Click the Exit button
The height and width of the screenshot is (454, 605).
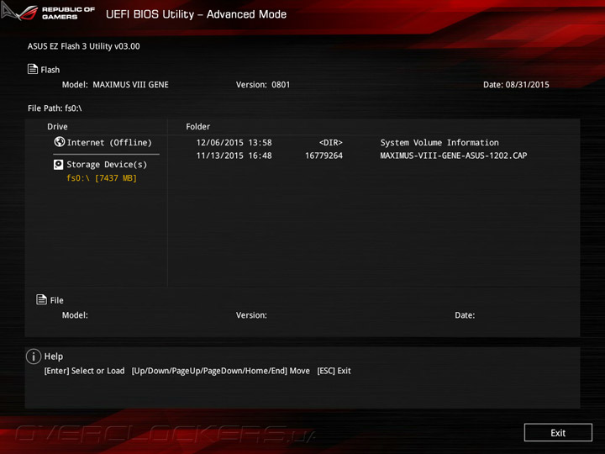558,432
